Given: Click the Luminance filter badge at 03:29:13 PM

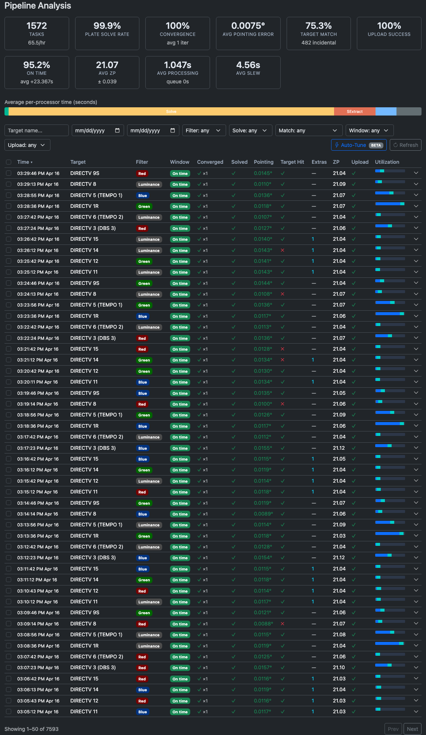Looking at the screenshot, I should point(149,184).
